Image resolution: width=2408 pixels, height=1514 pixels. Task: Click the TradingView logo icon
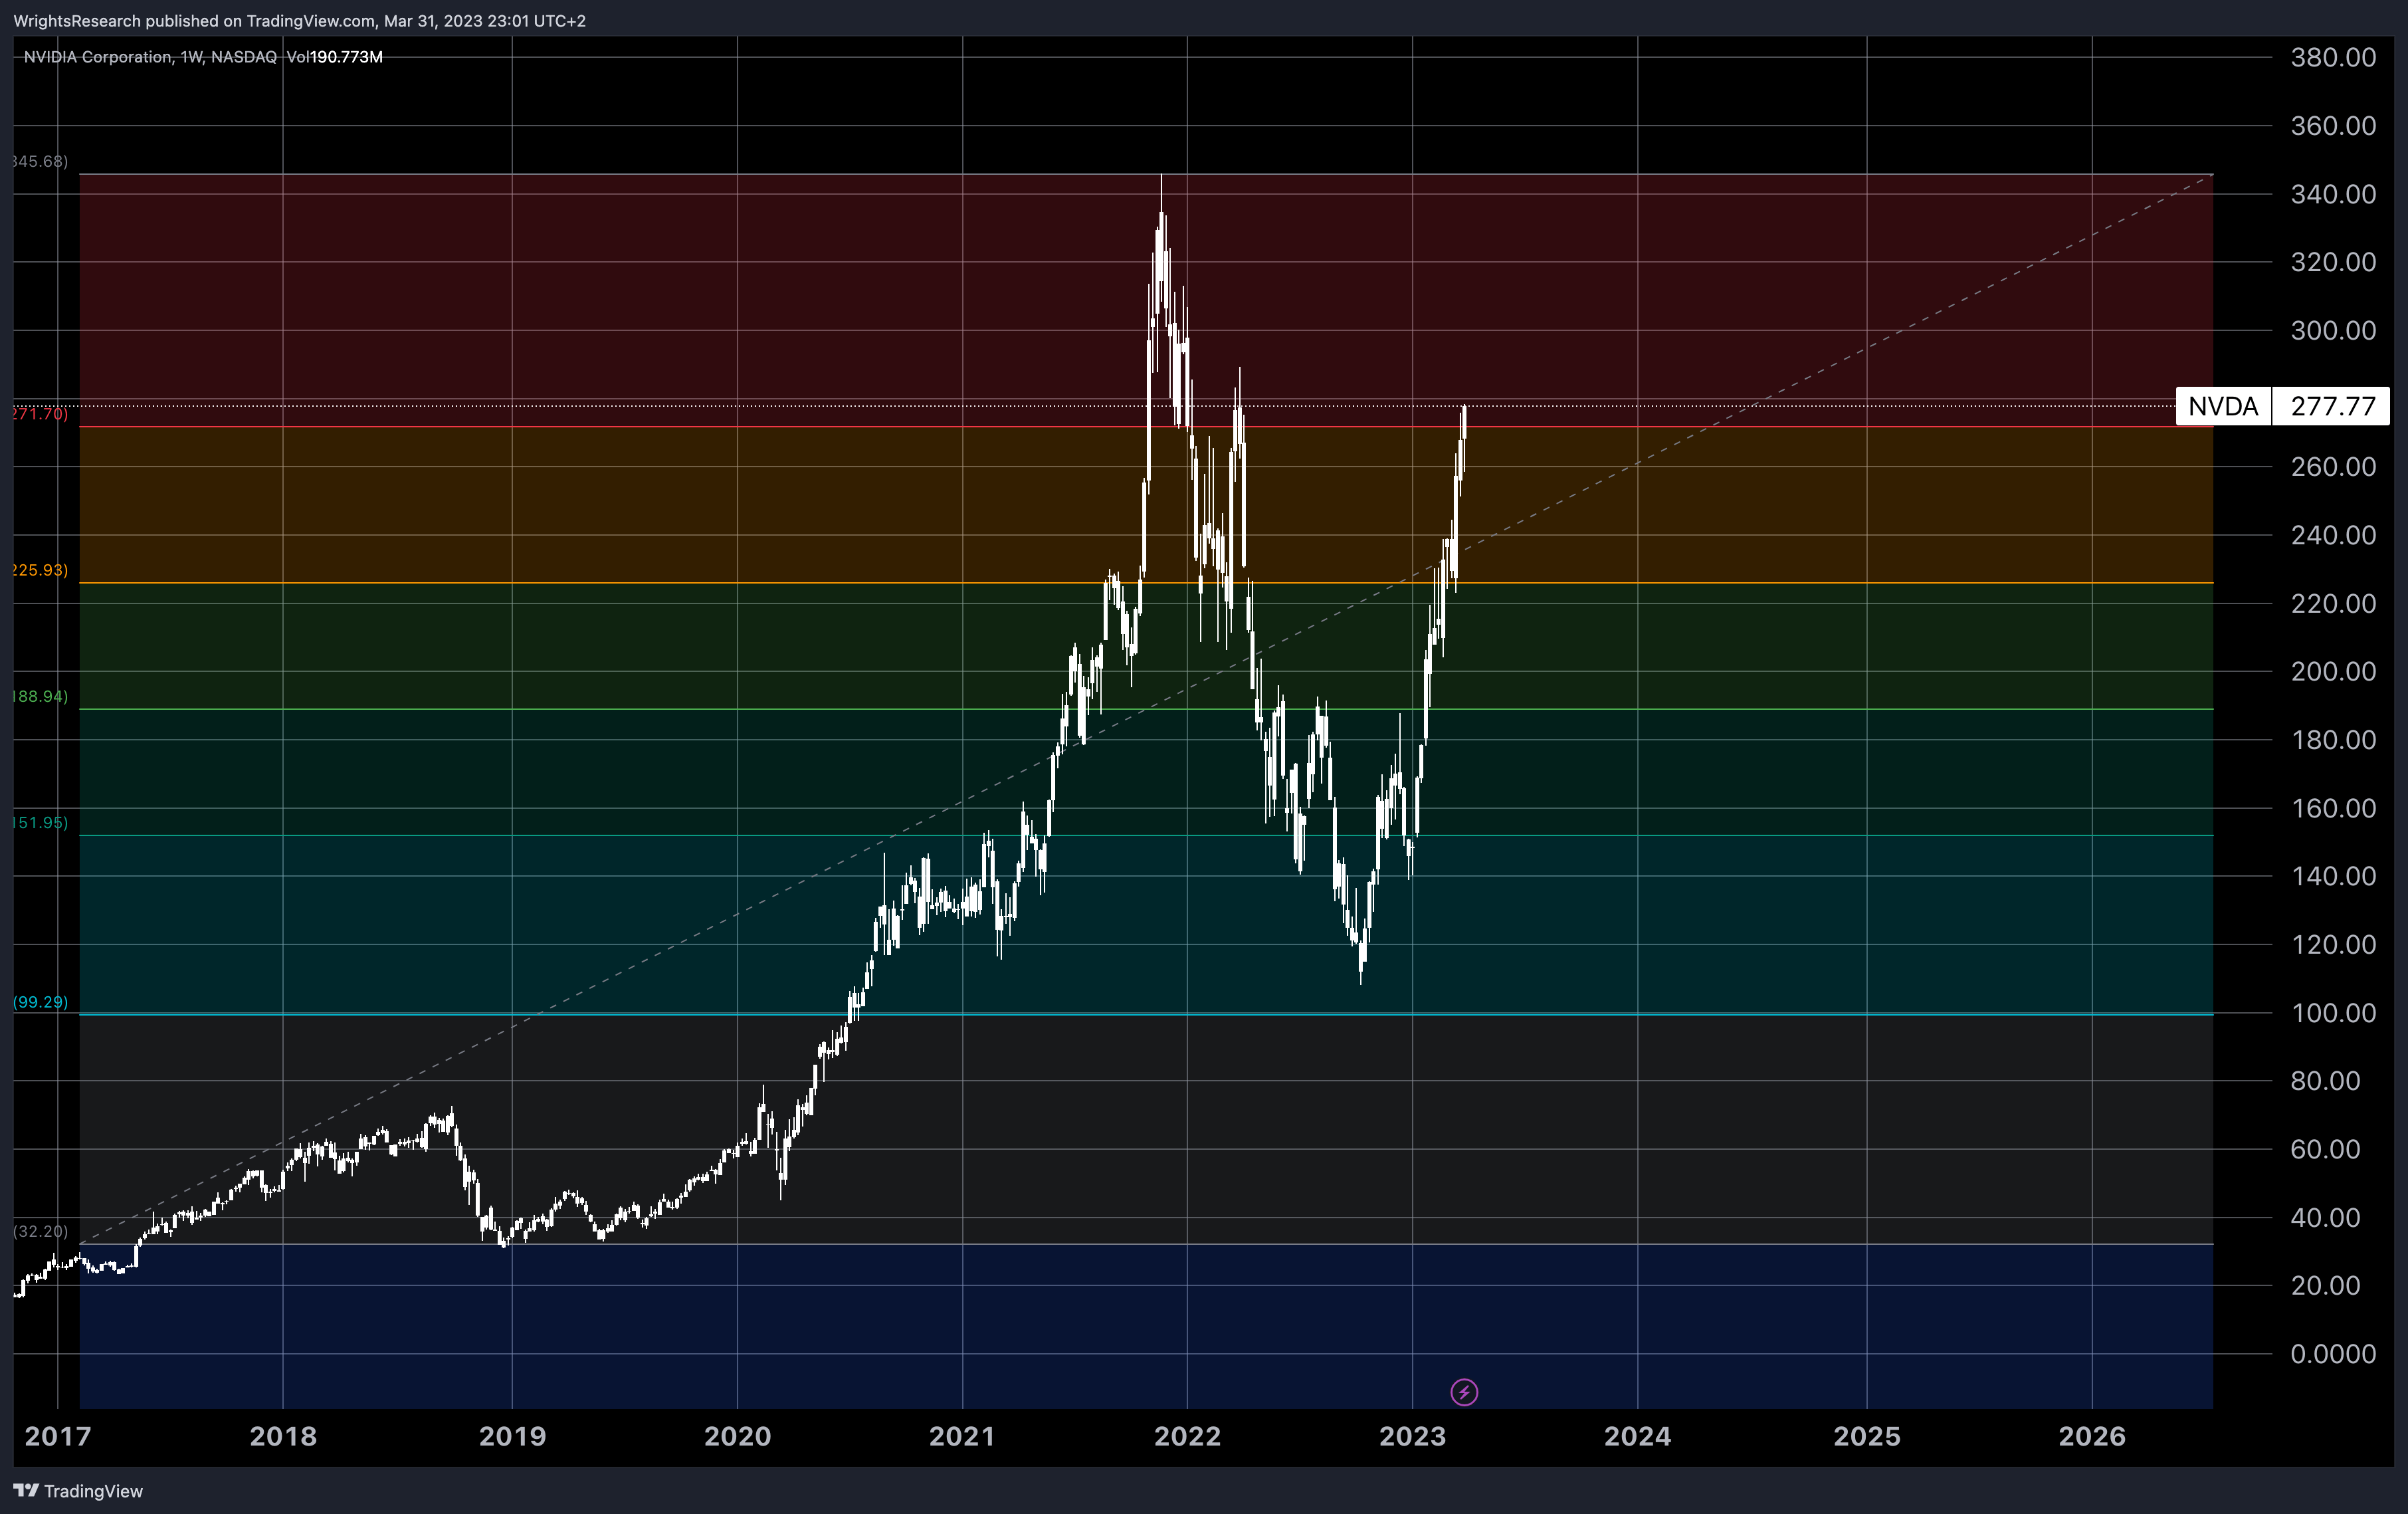pyautogui.click(x=26, y=1491)
